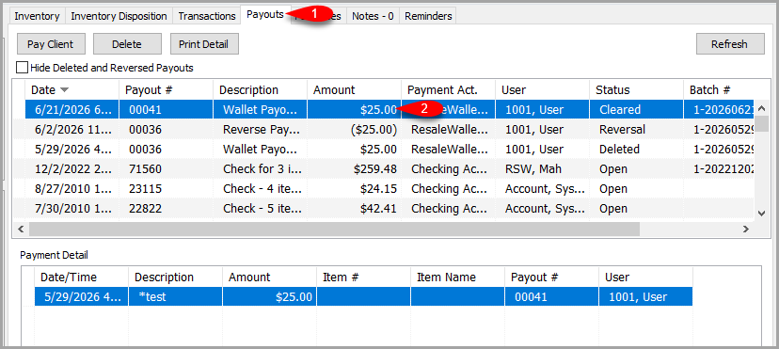Viewport: 779px width, 349px height.
Task: Click the horizontal scrollbar thumb in payouts list
Action: [334, 229]
